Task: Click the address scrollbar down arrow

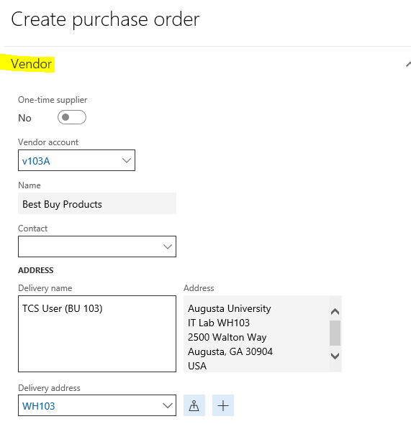Action: 335,356
